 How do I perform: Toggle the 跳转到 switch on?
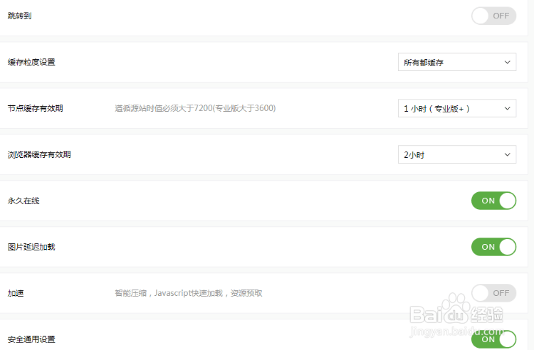493,16
